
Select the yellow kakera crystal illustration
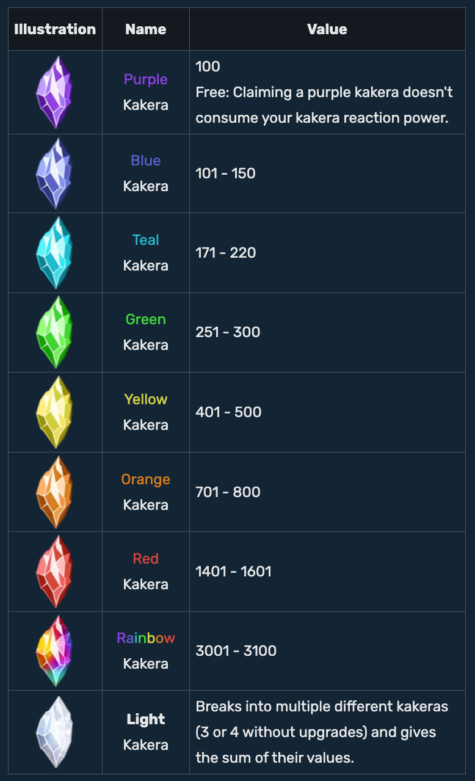54,412
